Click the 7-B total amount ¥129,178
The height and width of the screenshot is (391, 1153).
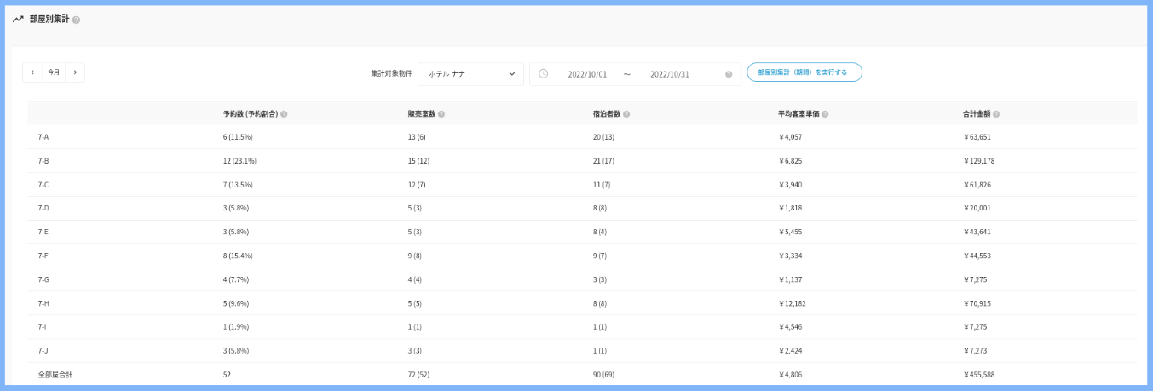981,160
